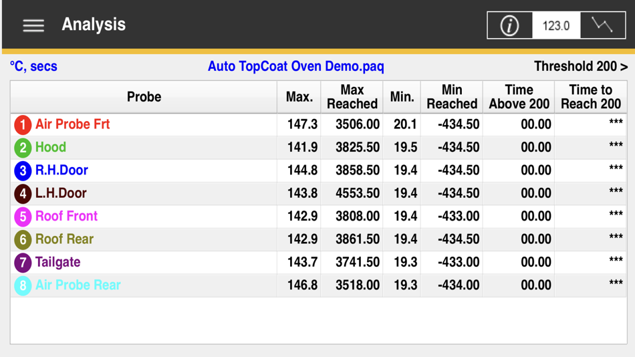
Task: Tap the olive probe 6 circle
Action: coord(23,239)
